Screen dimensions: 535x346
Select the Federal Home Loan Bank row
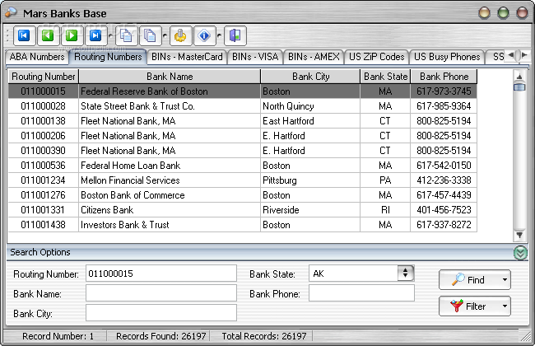coord(242,166)
